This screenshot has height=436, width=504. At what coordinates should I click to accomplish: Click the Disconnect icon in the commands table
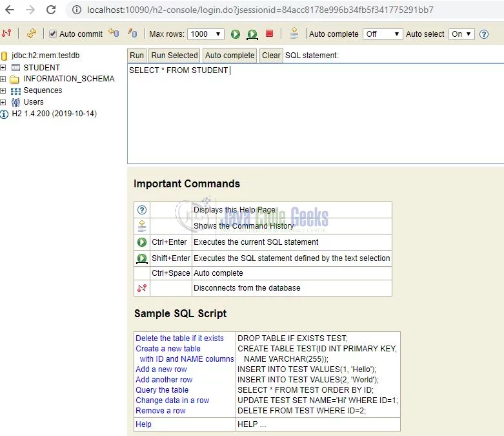coord(142,288)
